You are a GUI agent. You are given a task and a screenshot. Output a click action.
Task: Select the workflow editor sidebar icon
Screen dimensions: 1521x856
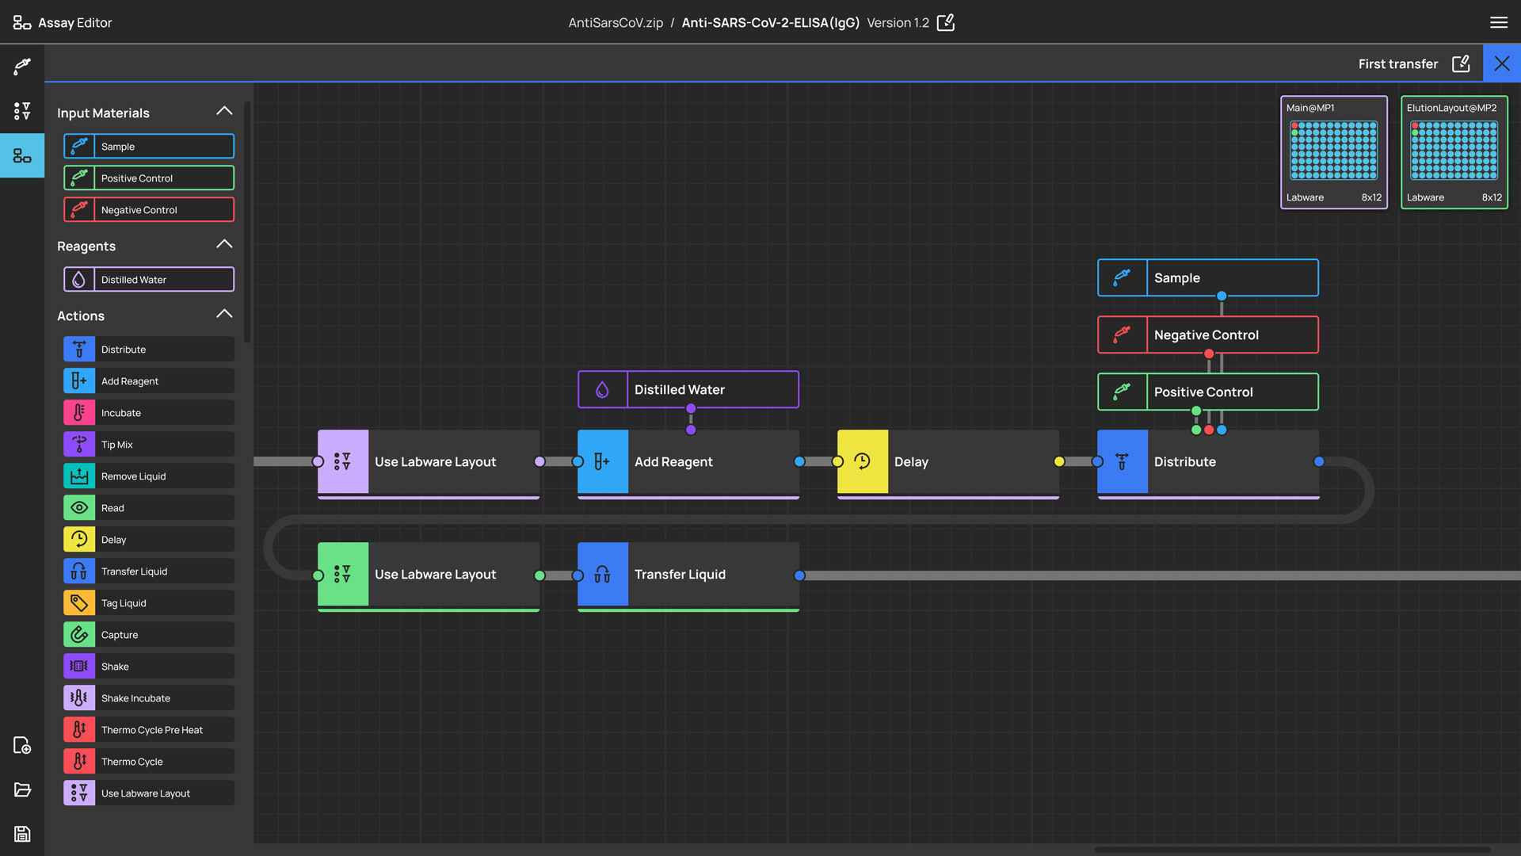[22, 155]
